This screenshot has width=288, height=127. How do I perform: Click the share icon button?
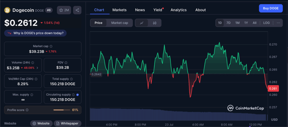click(x=77, y=10)
